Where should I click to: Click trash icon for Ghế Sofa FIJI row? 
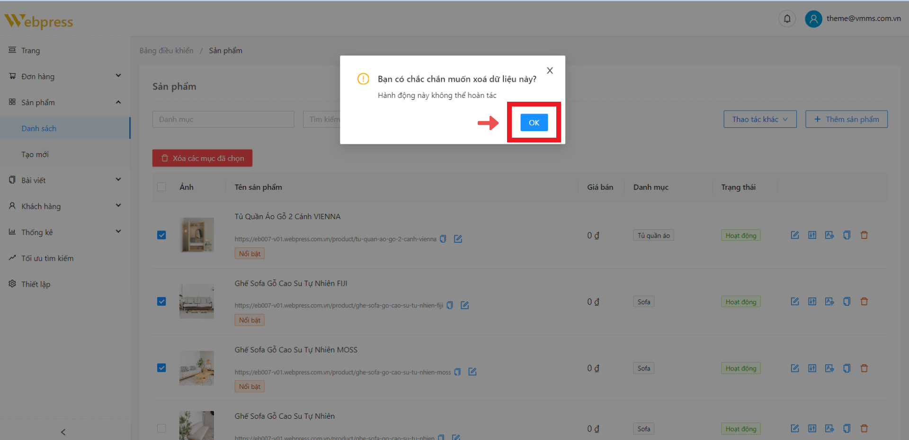(x=864, y=301)
